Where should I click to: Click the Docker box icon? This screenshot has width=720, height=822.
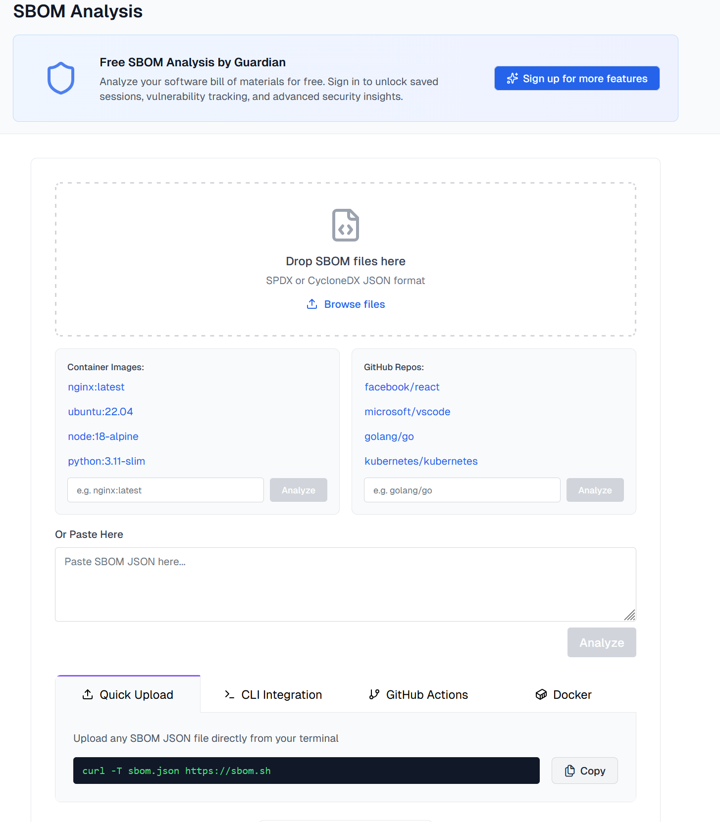[x=541, y=694]
